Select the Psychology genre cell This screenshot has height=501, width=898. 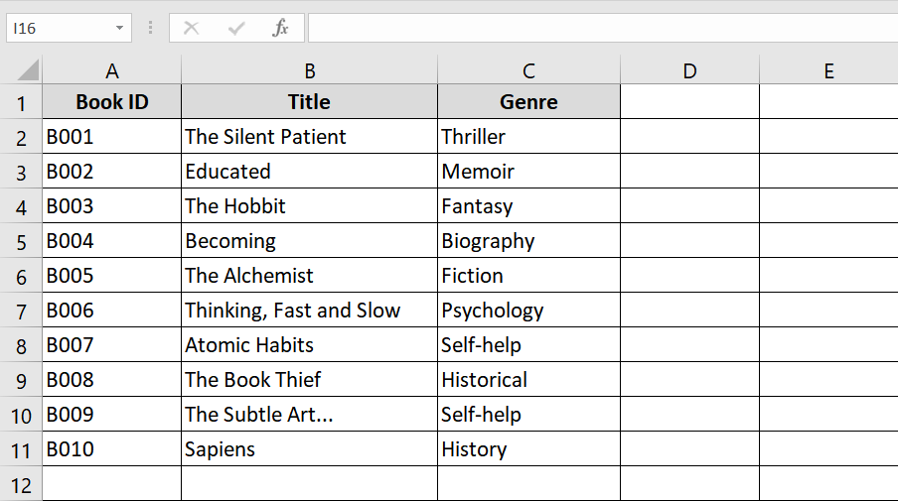pyautogui.click(x=528, y=311)
